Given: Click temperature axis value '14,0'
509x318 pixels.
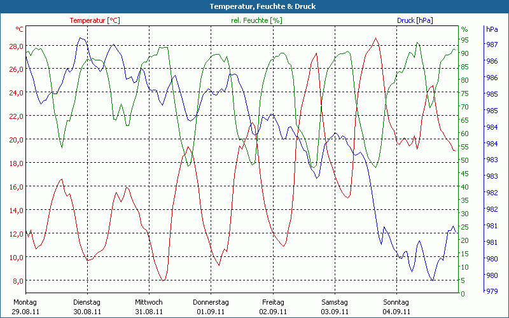Looking at the screenshot, I should 17,211.
